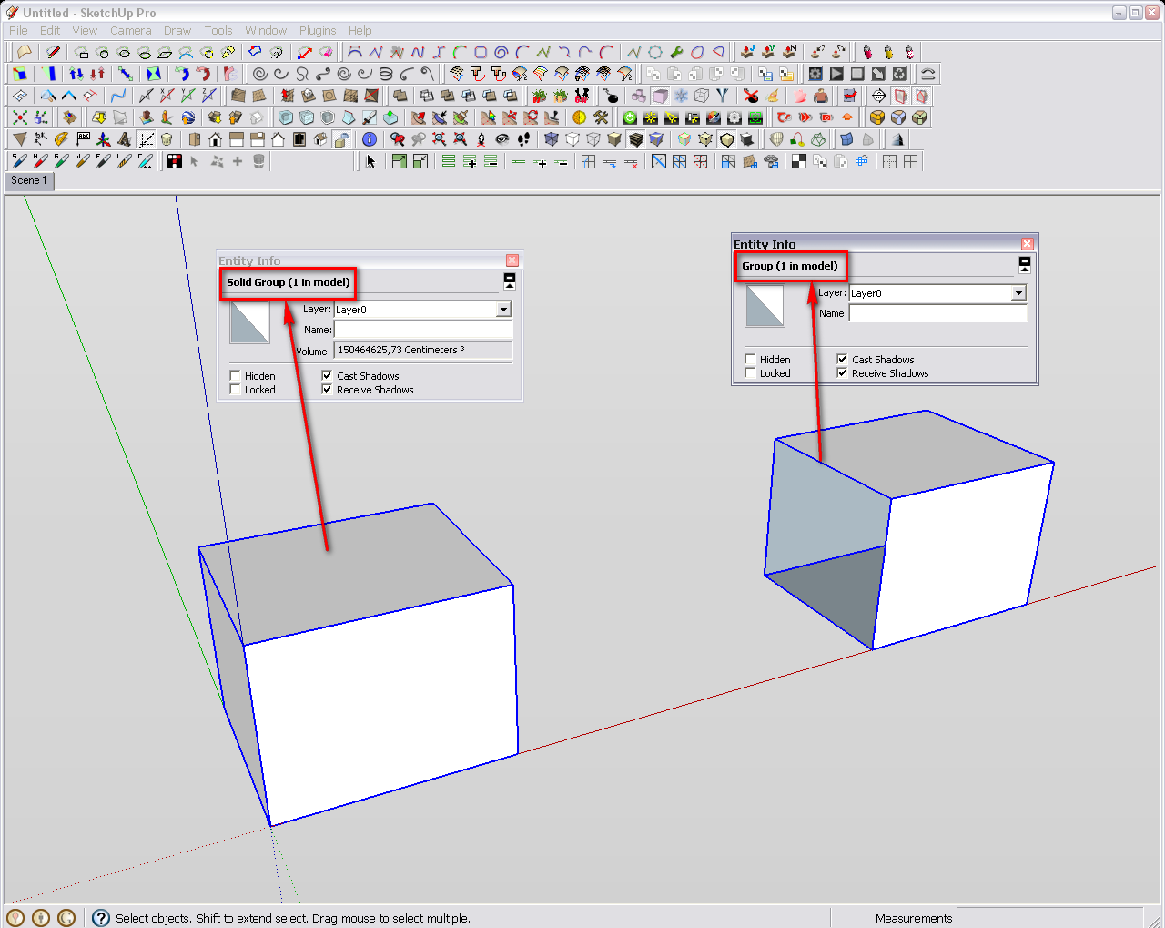Open the View menu
The width and height of the screenshot is (1165, 928).
coord(85,30)
